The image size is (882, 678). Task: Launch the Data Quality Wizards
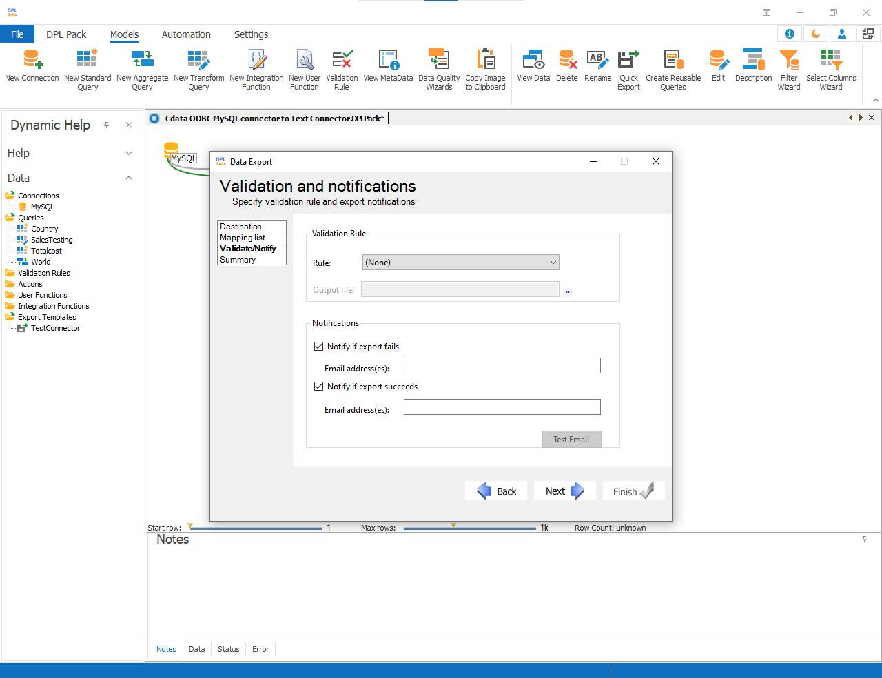pyautogui.click(x=439, y=70)
